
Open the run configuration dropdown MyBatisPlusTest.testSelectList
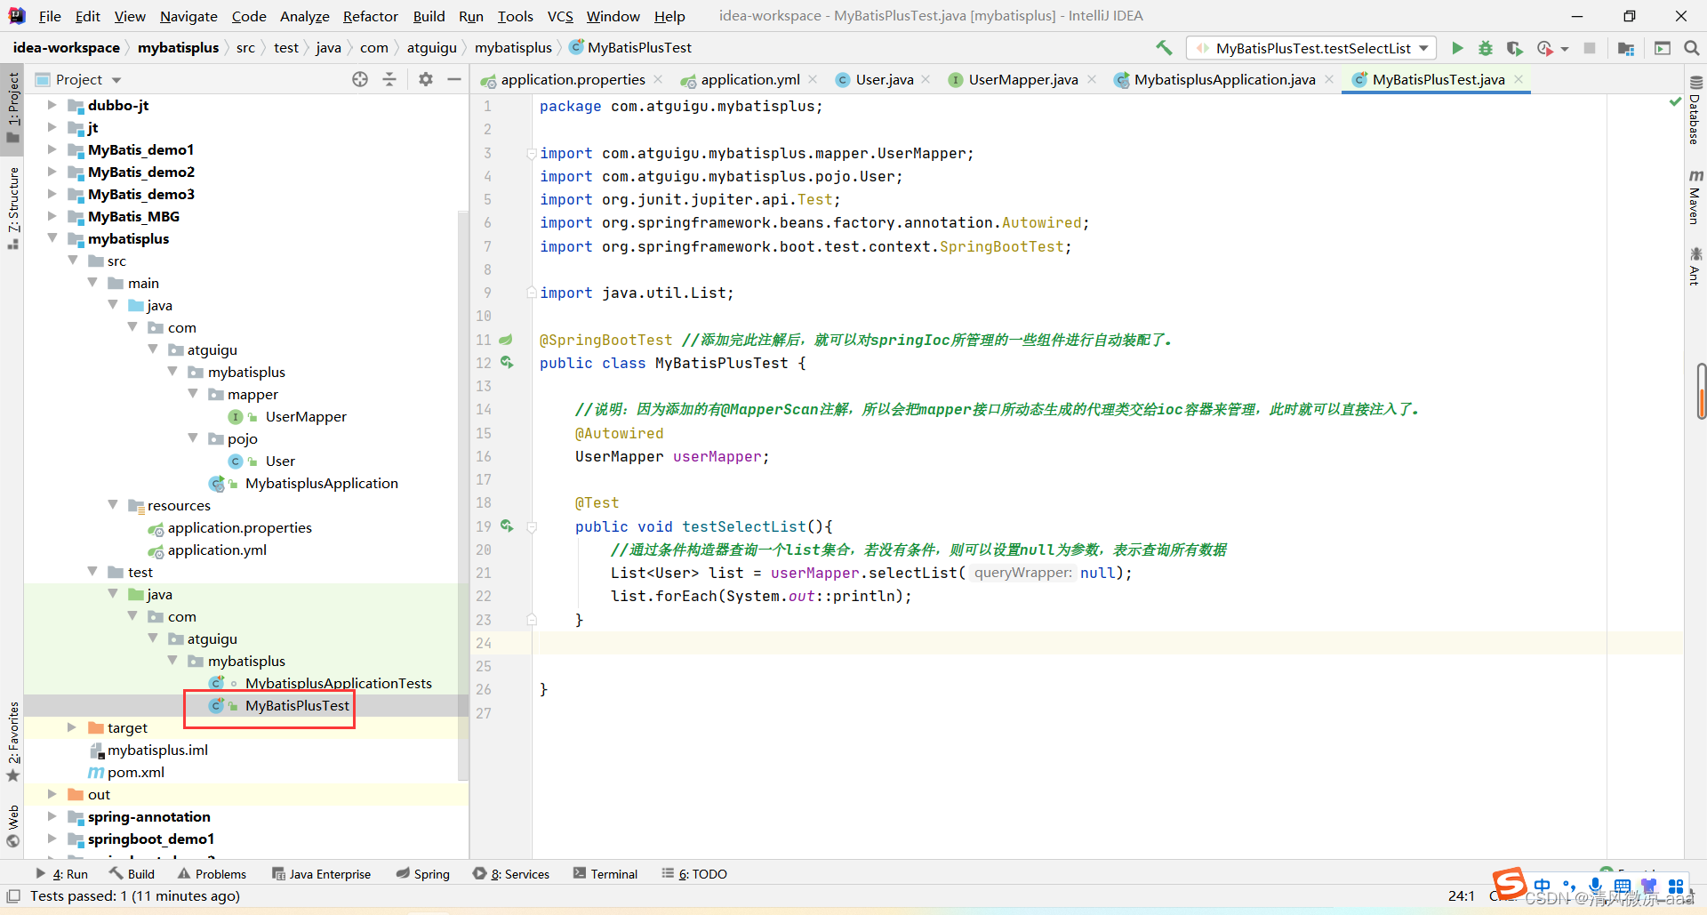pos(1312,48)
